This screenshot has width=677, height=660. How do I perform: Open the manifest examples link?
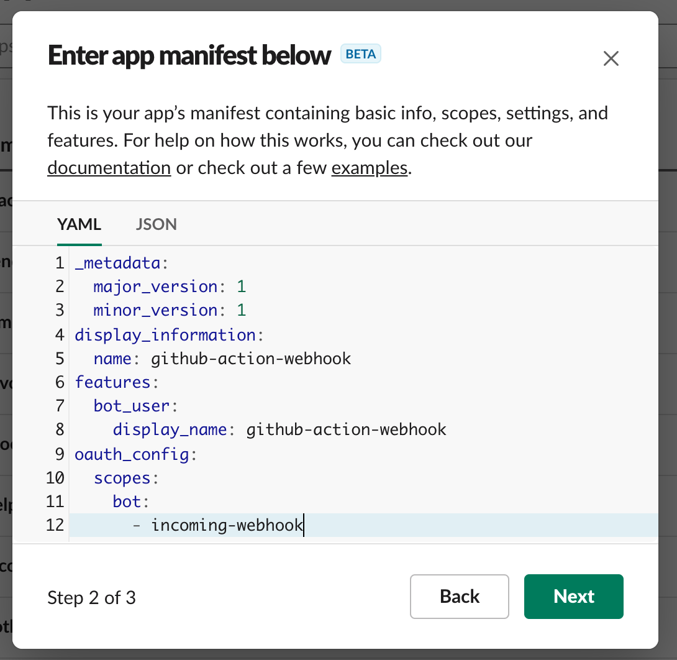pos(369,167)
